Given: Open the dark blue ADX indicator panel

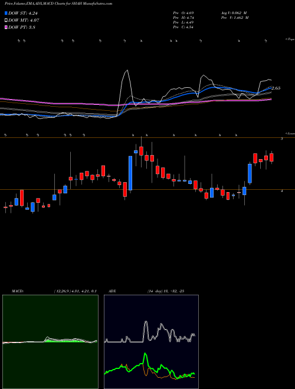Looking at the screenshot, I should click(151, 342).
